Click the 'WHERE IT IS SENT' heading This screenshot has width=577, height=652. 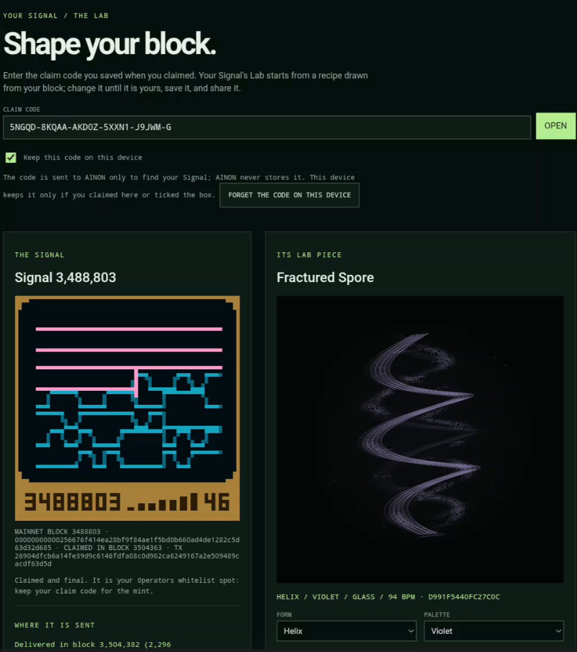[55, 626]
